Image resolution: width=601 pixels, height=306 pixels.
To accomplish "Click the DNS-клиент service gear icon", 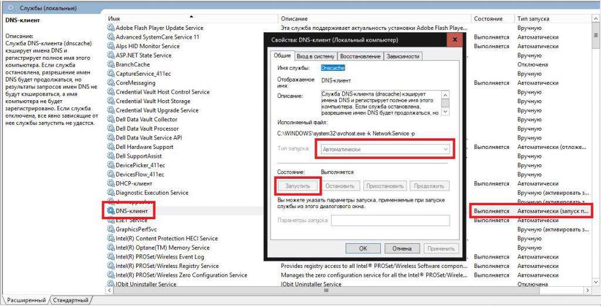I will pyautogui.click(x=111, y=210).
